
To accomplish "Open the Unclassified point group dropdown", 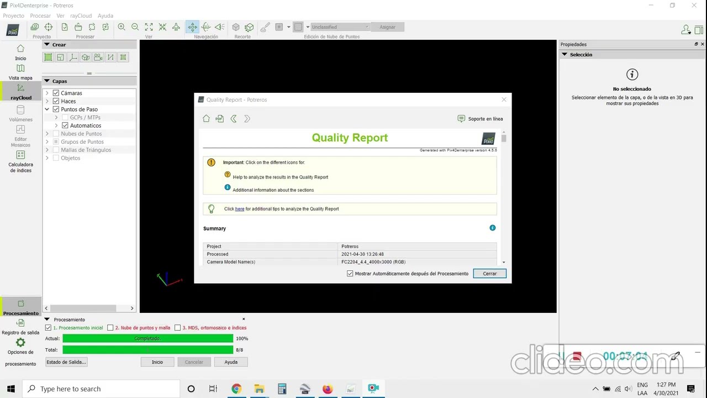I will (x=340, y=27).
